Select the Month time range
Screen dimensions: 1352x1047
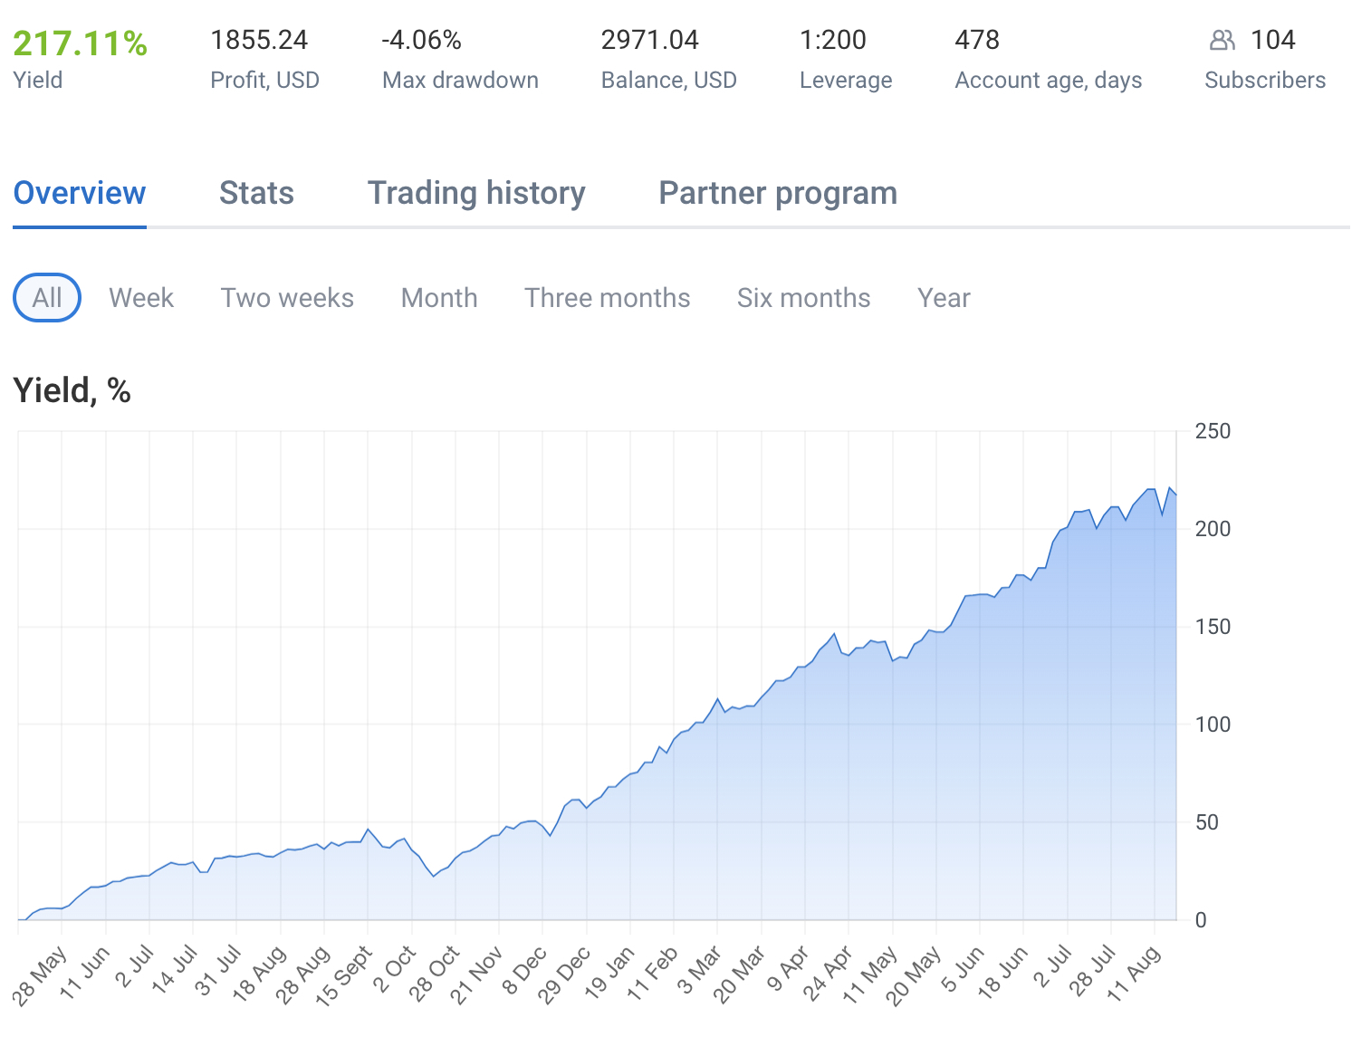pyautogui.click(x=439, y=298)
